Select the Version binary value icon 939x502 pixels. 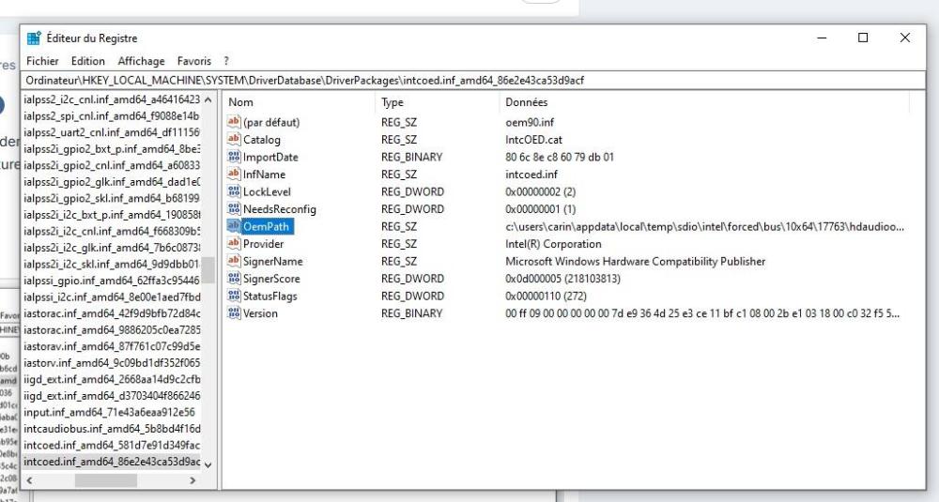[x=234, y=312]
